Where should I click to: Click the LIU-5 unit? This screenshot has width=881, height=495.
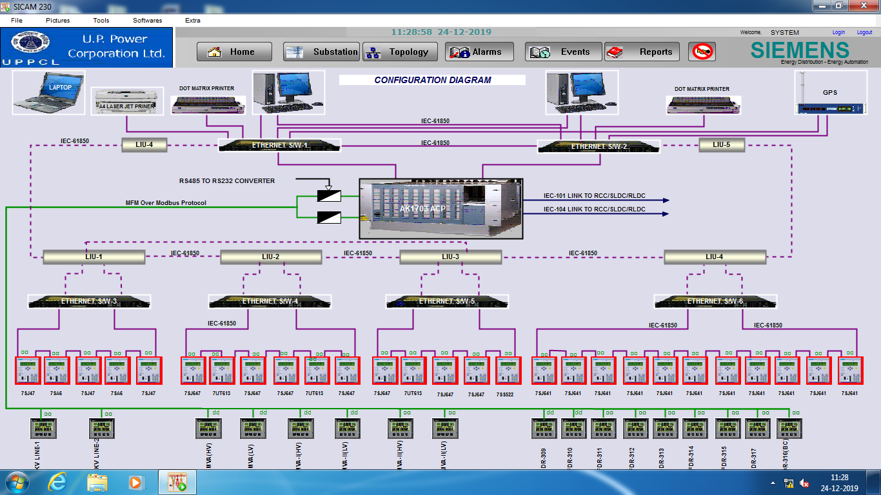pyautogui.click(x=722, y=145)
